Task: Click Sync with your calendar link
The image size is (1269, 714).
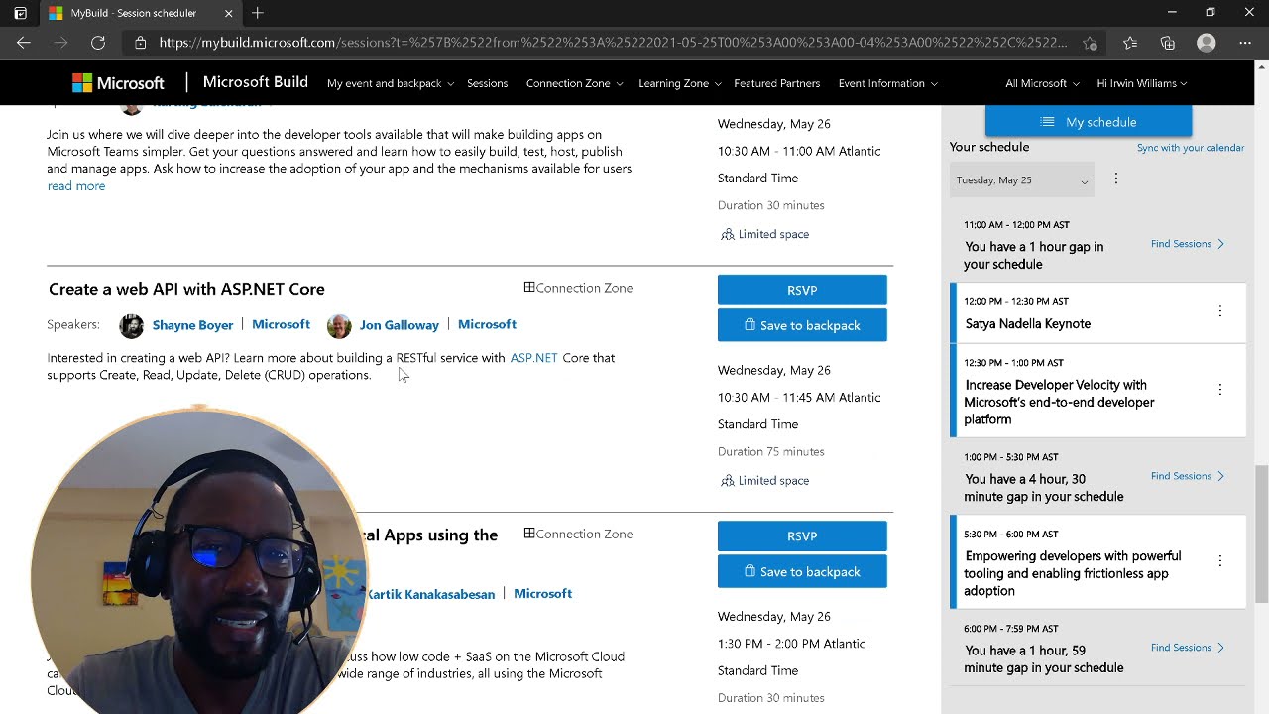Action: (x=1190, y=148)
